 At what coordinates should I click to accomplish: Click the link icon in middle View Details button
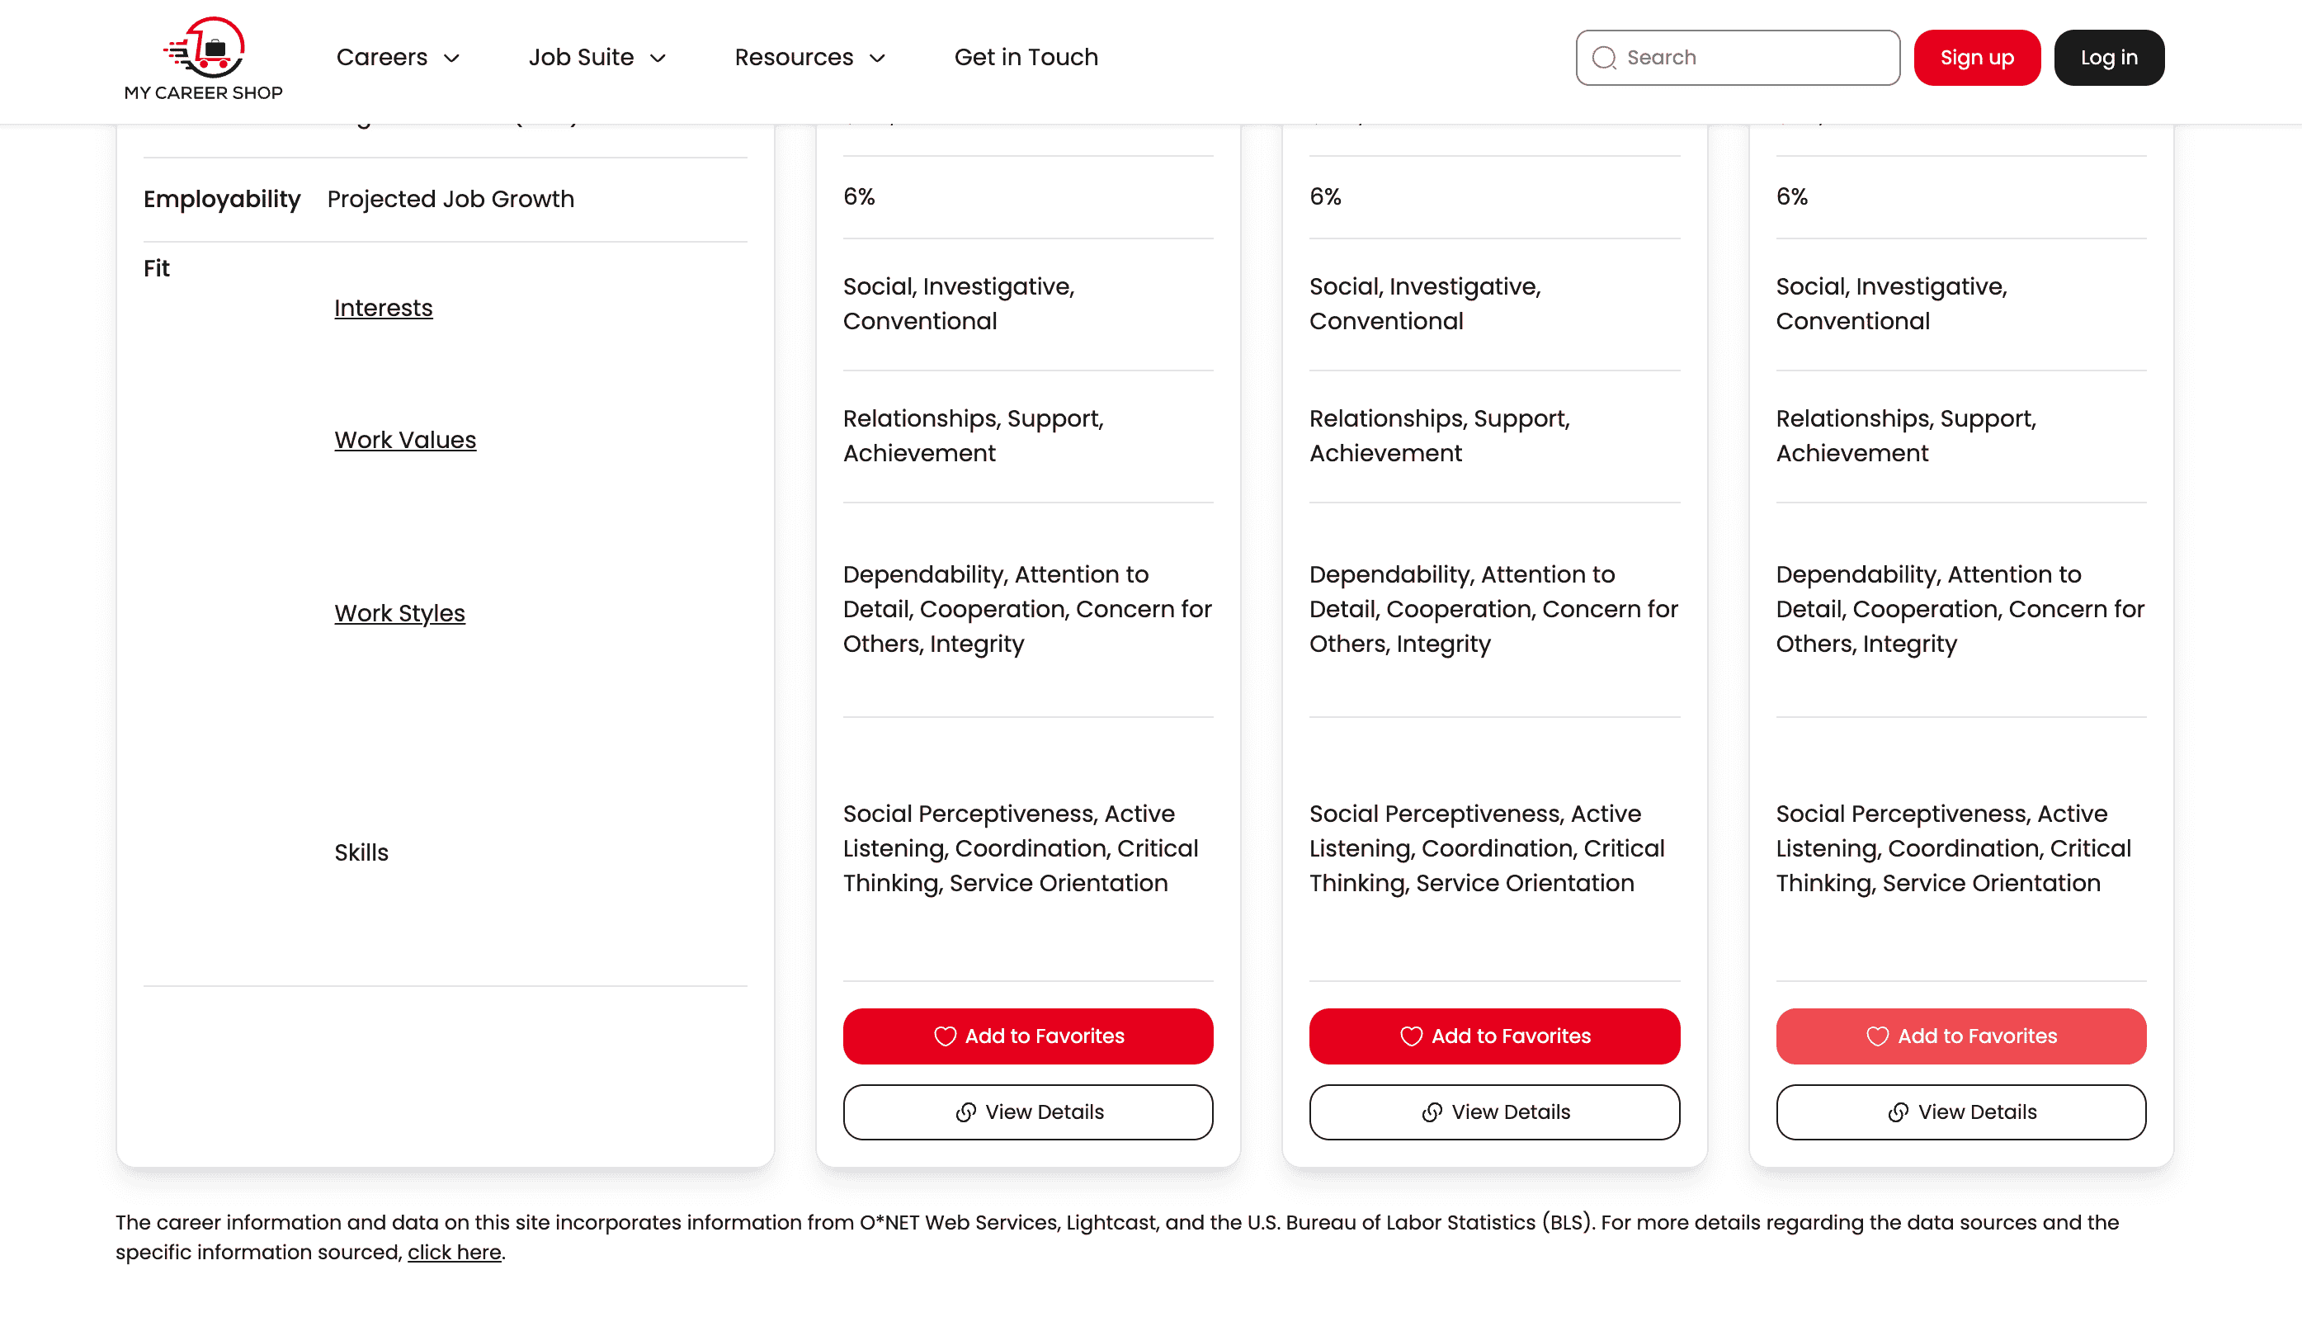(1432, 1112)
